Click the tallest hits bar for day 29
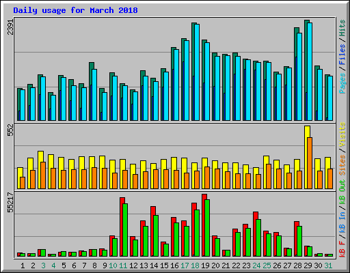This screenshot has height=273, width=350. [306, 70]
